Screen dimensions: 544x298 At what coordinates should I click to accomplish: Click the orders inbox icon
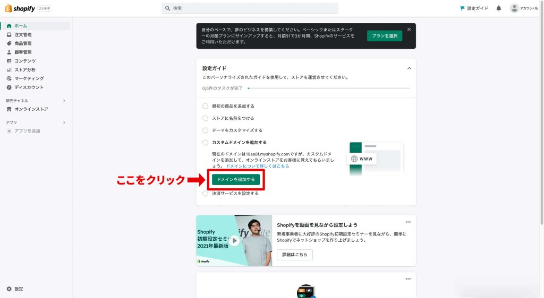(9, 34)
